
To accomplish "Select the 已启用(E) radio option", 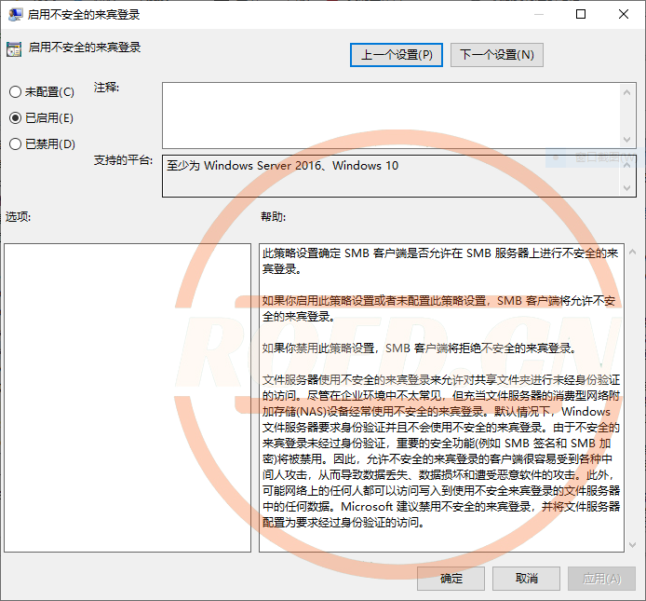I will [15, 118].
